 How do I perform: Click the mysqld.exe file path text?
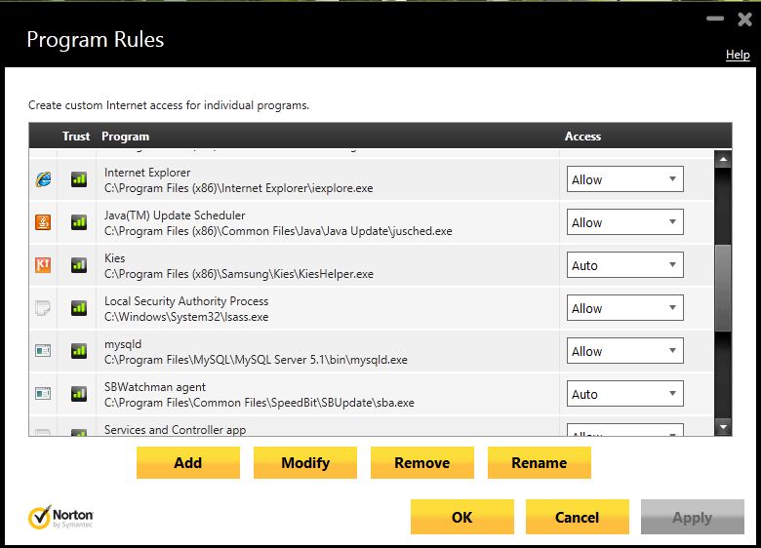[x=256, y=360]
